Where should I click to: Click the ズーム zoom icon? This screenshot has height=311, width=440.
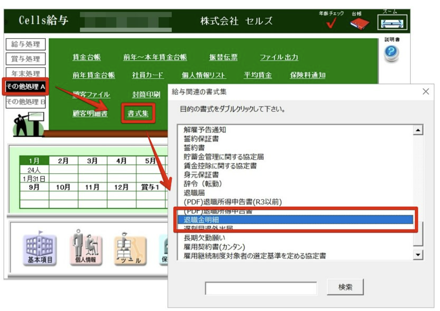392,24
